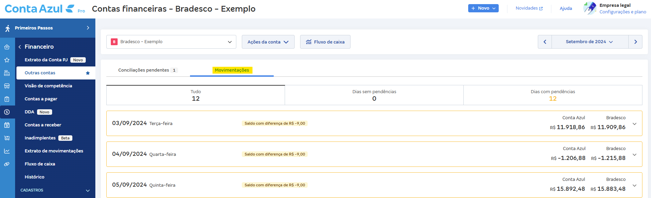
Task: Open the Ajuda link
Action: [x=566, y=8]
